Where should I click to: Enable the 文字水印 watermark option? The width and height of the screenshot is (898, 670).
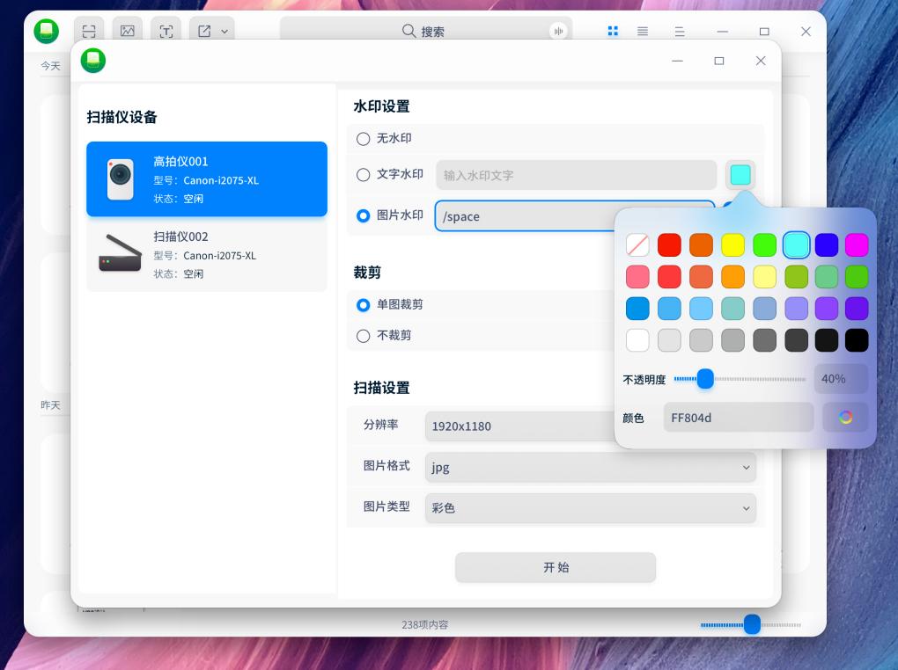click(362, 174)
